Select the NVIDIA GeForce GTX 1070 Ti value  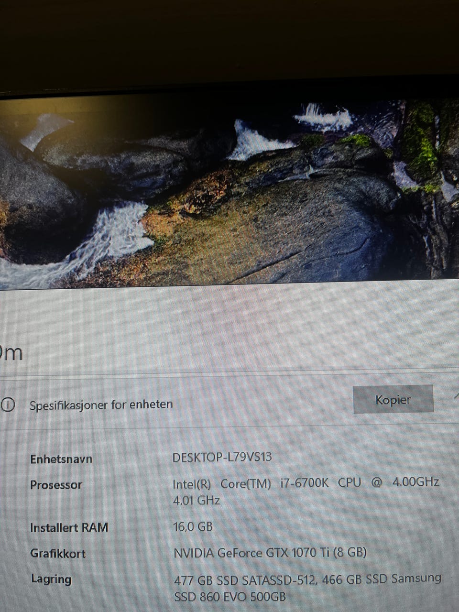270,553
